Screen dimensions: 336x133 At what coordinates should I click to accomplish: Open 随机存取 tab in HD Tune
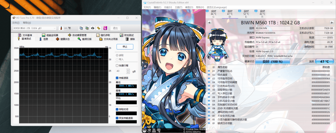click(103, 35)
